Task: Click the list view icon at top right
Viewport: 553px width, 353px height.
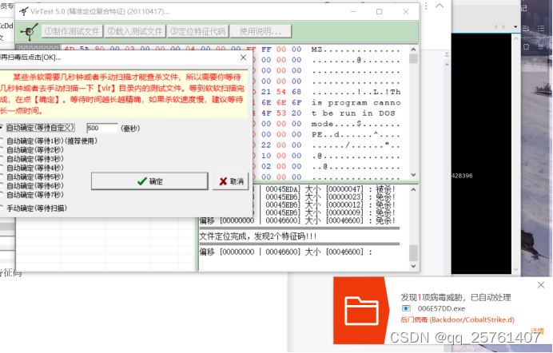Action: [x=541, y=28]
